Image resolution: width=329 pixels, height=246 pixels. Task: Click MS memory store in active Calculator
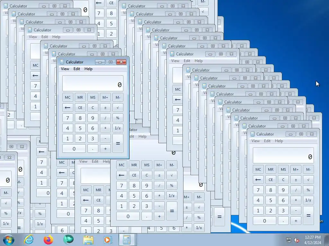[x=93, y=97]
